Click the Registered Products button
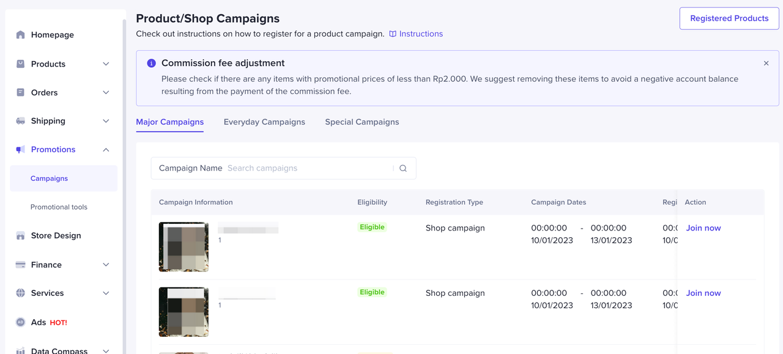 click(729, 18)
